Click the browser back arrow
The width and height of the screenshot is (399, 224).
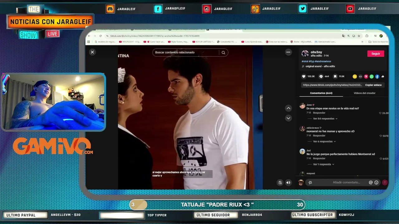click(90, 36)
